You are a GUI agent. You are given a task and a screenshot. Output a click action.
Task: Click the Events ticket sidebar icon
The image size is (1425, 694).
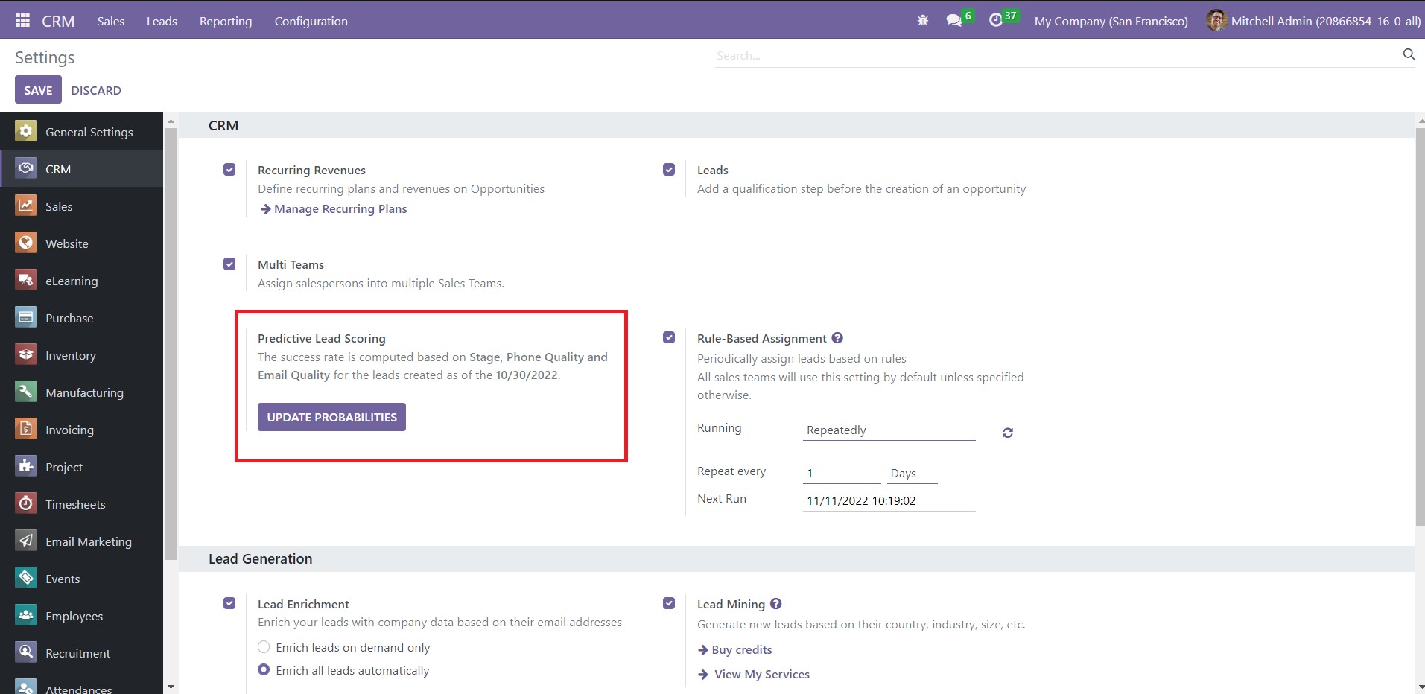26,578
